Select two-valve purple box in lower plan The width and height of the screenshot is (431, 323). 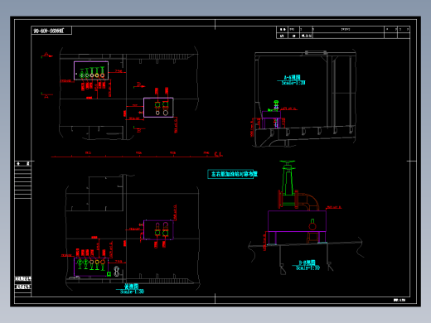pos(158,229)
